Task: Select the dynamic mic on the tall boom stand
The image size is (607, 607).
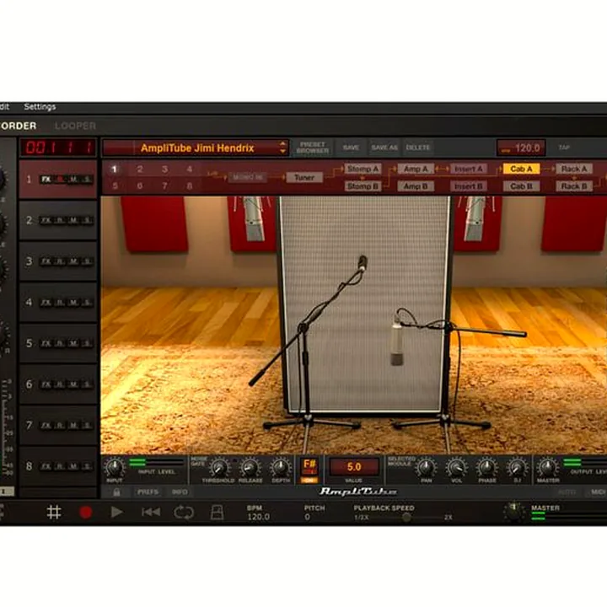Action: click(363, 263)
